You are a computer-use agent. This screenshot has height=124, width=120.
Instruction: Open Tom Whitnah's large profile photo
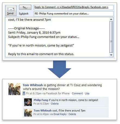14,89
